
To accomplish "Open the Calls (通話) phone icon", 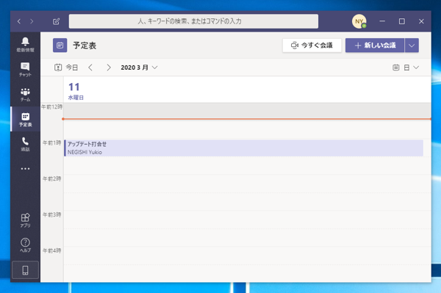I will 25,144.
